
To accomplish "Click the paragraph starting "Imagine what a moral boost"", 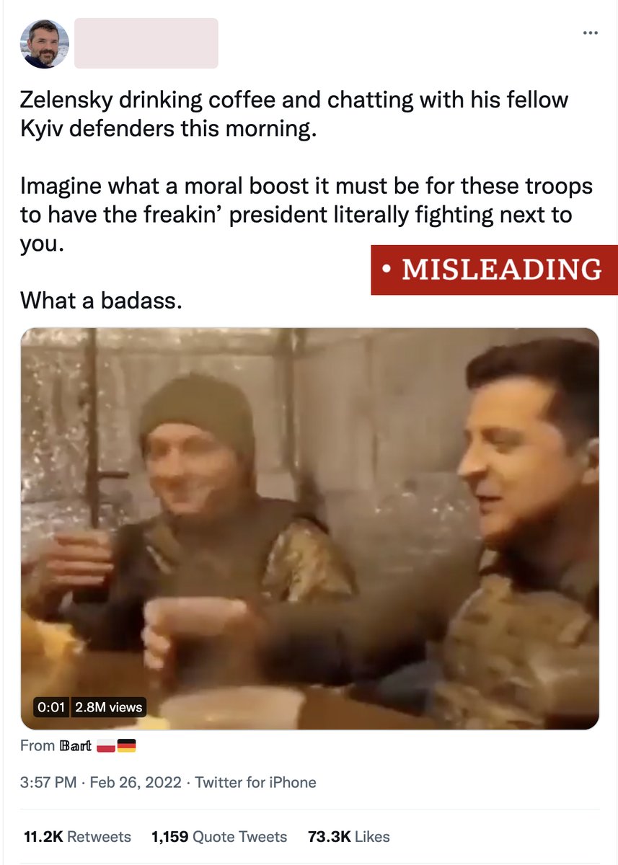I will 306,215.
